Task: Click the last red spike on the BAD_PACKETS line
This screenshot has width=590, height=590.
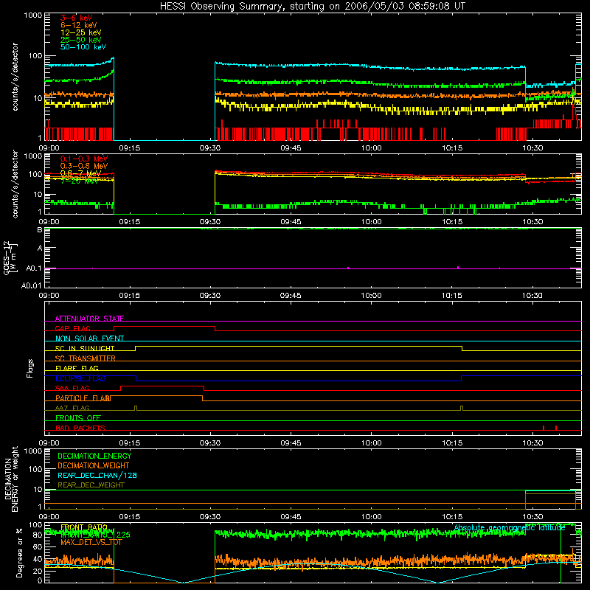Action: pos(556,428)
